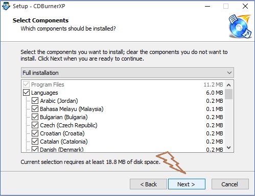Click the Next button

[x=187, y=184]
